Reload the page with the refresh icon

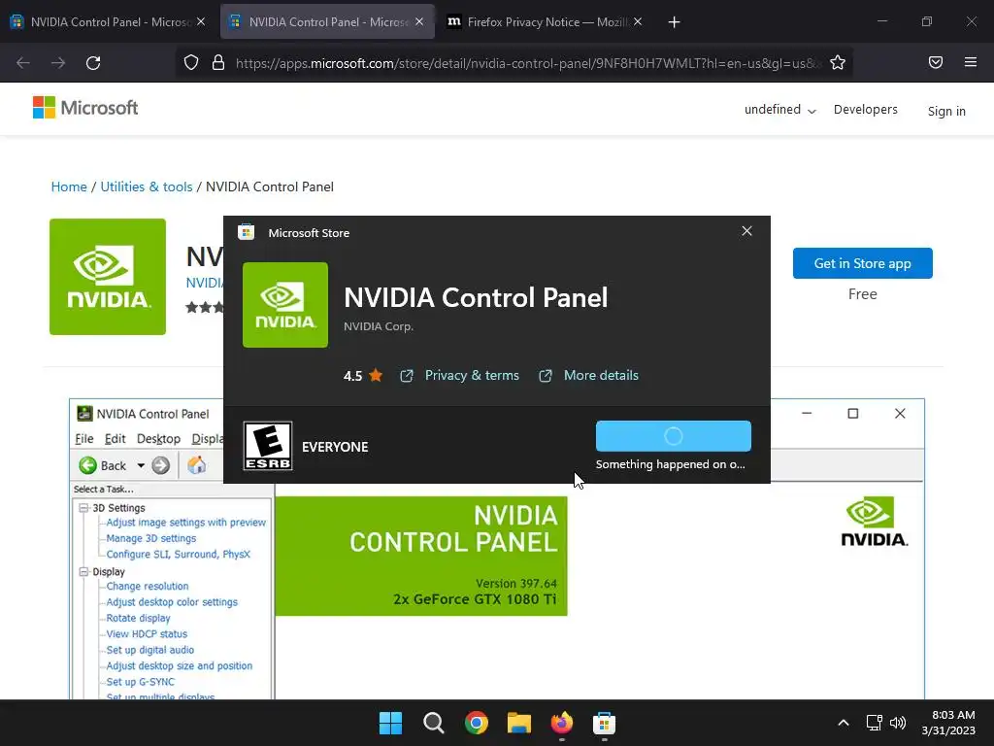coord(93,63)
